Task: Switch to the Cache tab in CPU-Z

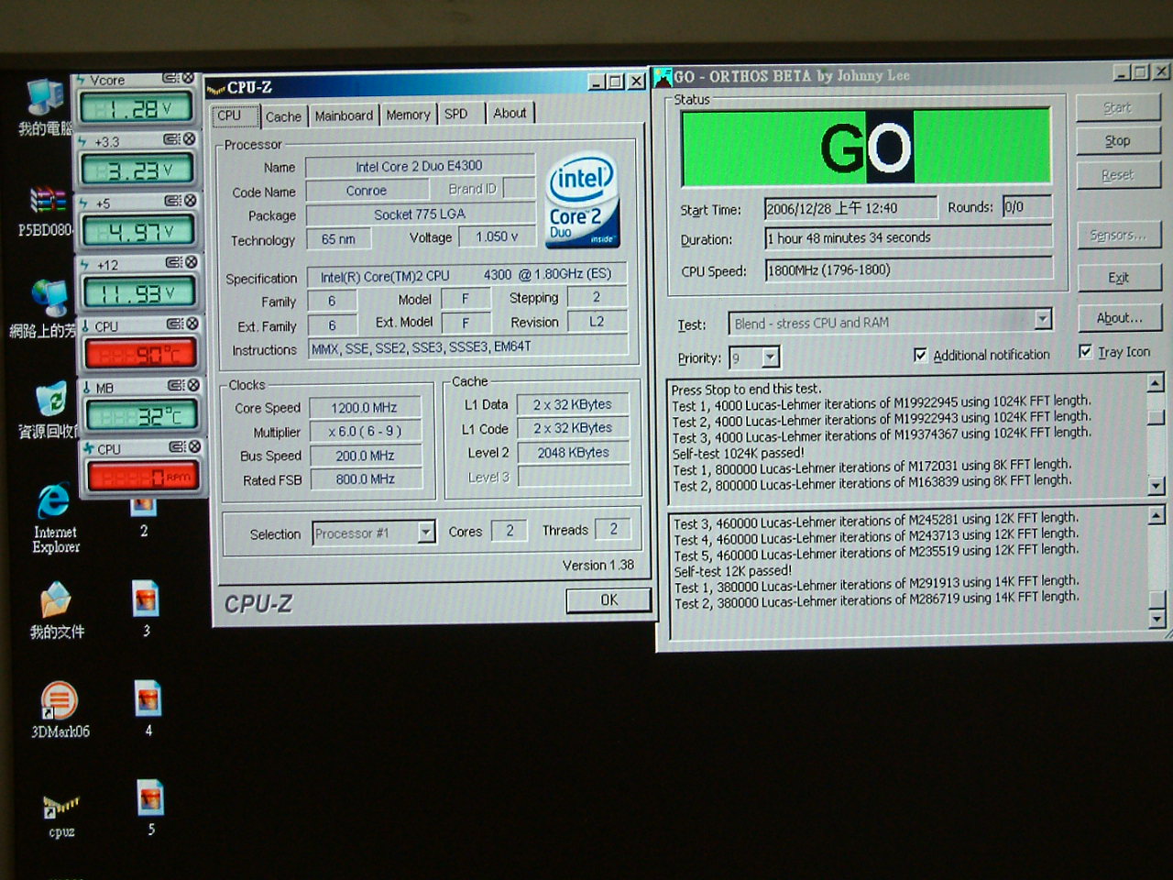Action: tap(283, 116)
